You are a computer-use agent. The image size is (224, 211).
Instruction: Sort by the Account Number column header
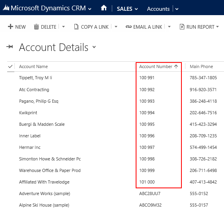(156, 66)
